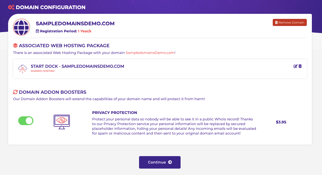Open the SampledomainsDemo.com red link
322x175 pixels.
(150, 53)
